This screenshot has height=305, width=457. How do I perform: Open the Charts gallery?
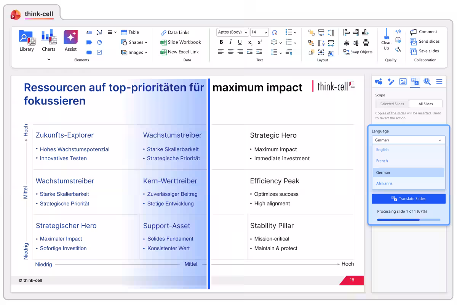49,40
